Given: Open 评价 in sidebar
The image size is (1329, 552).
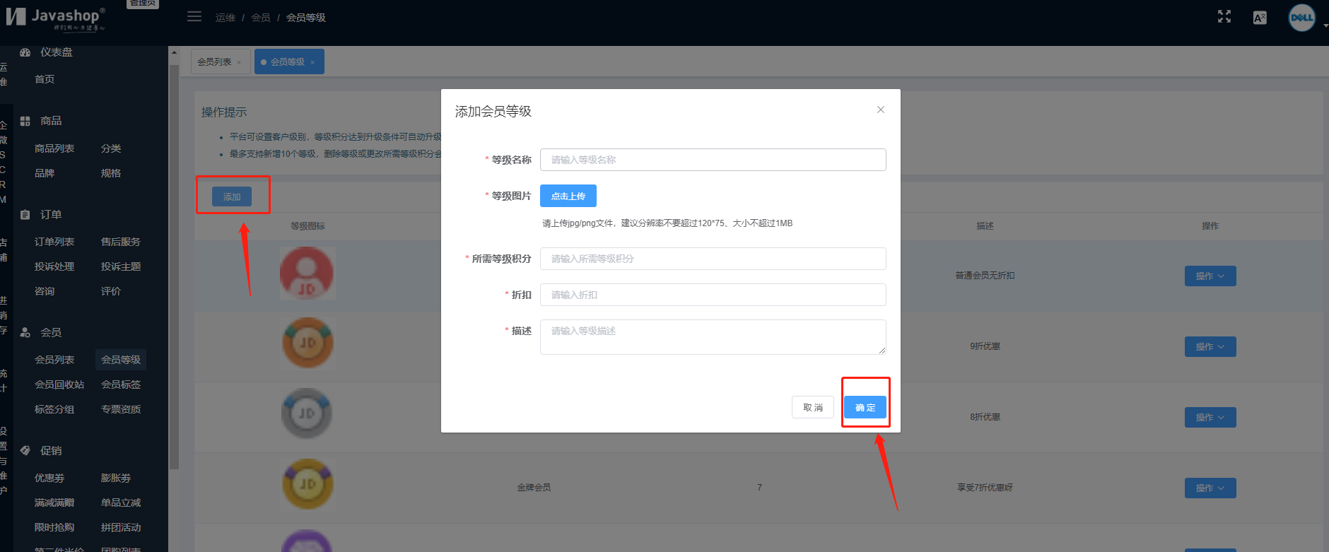Looking at the screenshot, I should [x=111, y=291].
